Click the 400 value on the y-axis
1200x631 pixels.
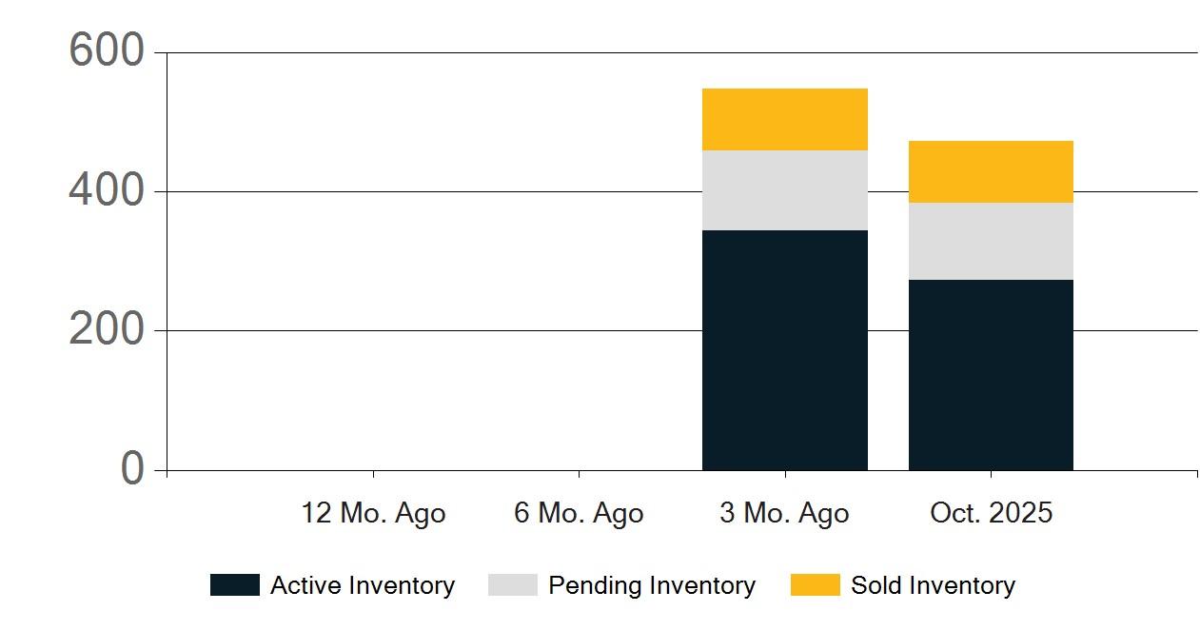coord(106,190)
